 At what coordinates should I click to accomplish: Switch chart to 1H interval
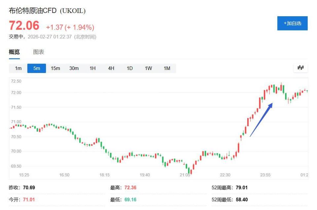click(x=92, y=68)
